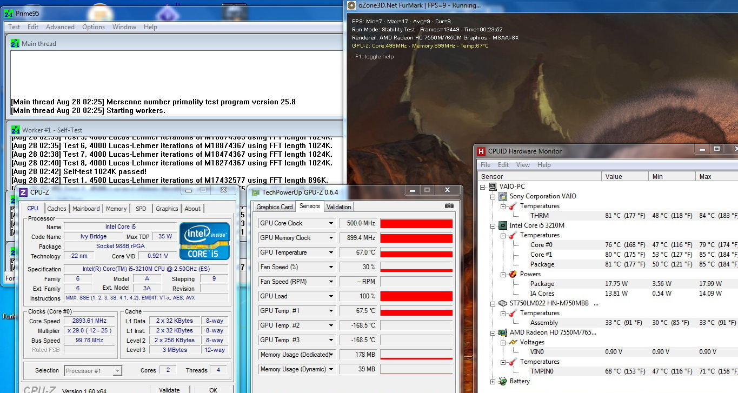Open the GPU Temperature sensor dropdown
The height and width of the screenshot is (393, 738).
tap(331, 252)
